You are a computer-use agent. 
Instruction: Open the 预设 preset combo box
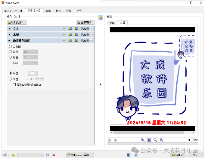pos(31,155)
